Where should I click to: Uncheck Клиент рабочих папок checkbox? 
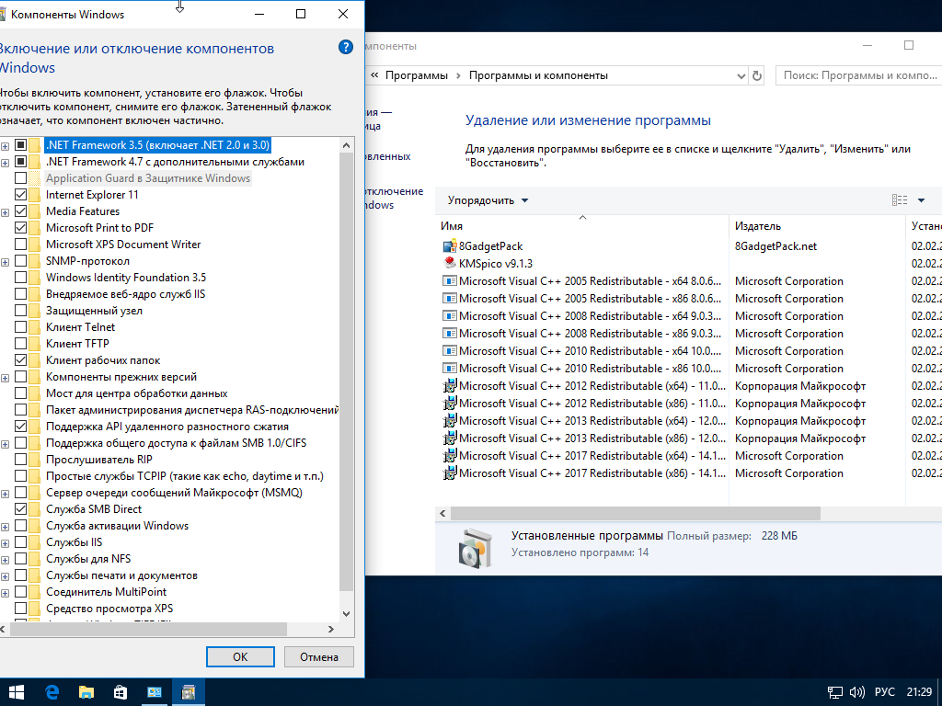pos(20,360)
